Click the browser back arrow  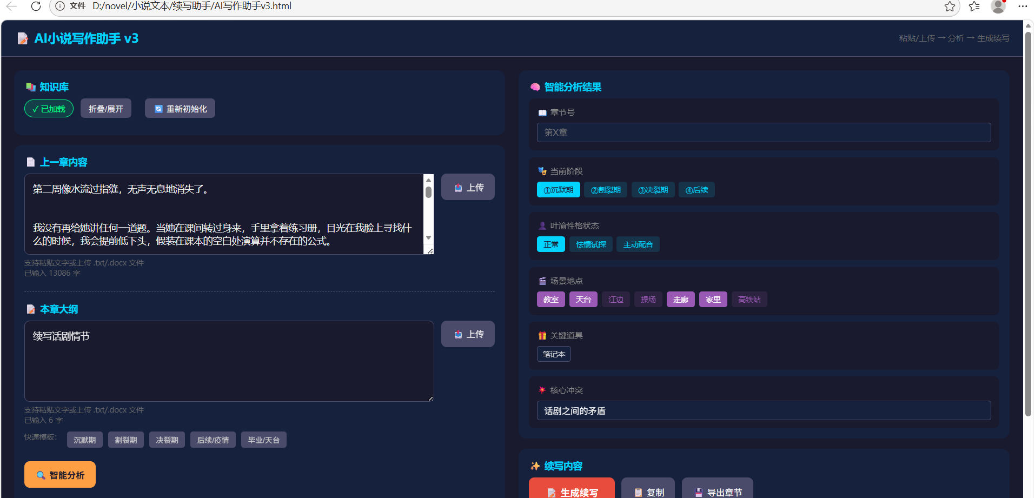click(x=11, y=6)
